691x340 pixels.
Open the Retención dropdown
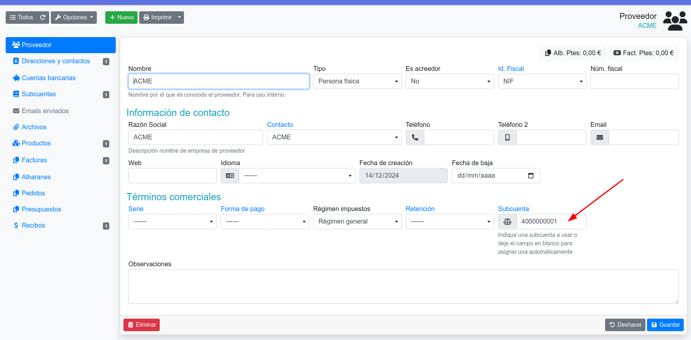pyautogui.click(x=450, y=222)
